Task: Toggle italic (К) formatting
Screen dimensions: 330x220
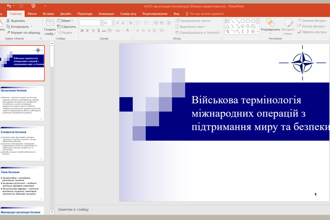Action: point(88,31)
